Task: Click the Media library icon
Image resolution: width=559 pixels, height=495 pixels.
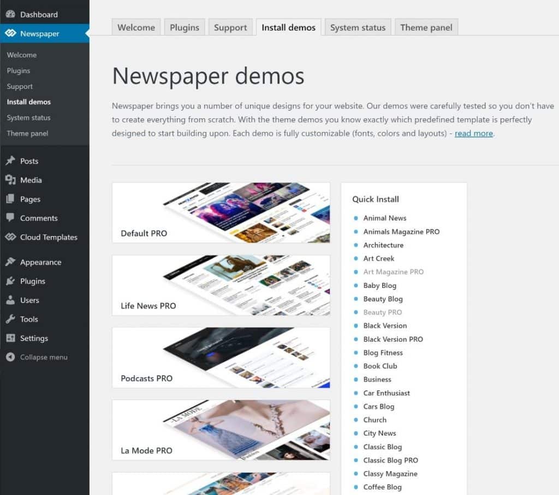Action: click(x=10, y=180)
